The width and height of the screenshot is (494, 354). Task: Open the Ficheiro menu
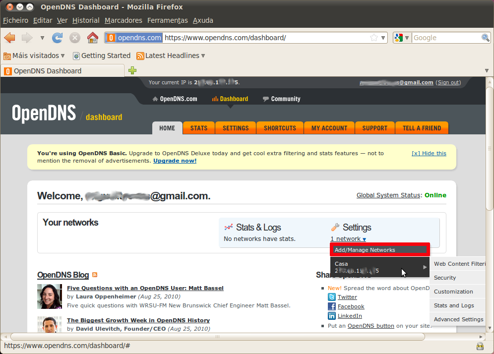click(x=16, y=20)
